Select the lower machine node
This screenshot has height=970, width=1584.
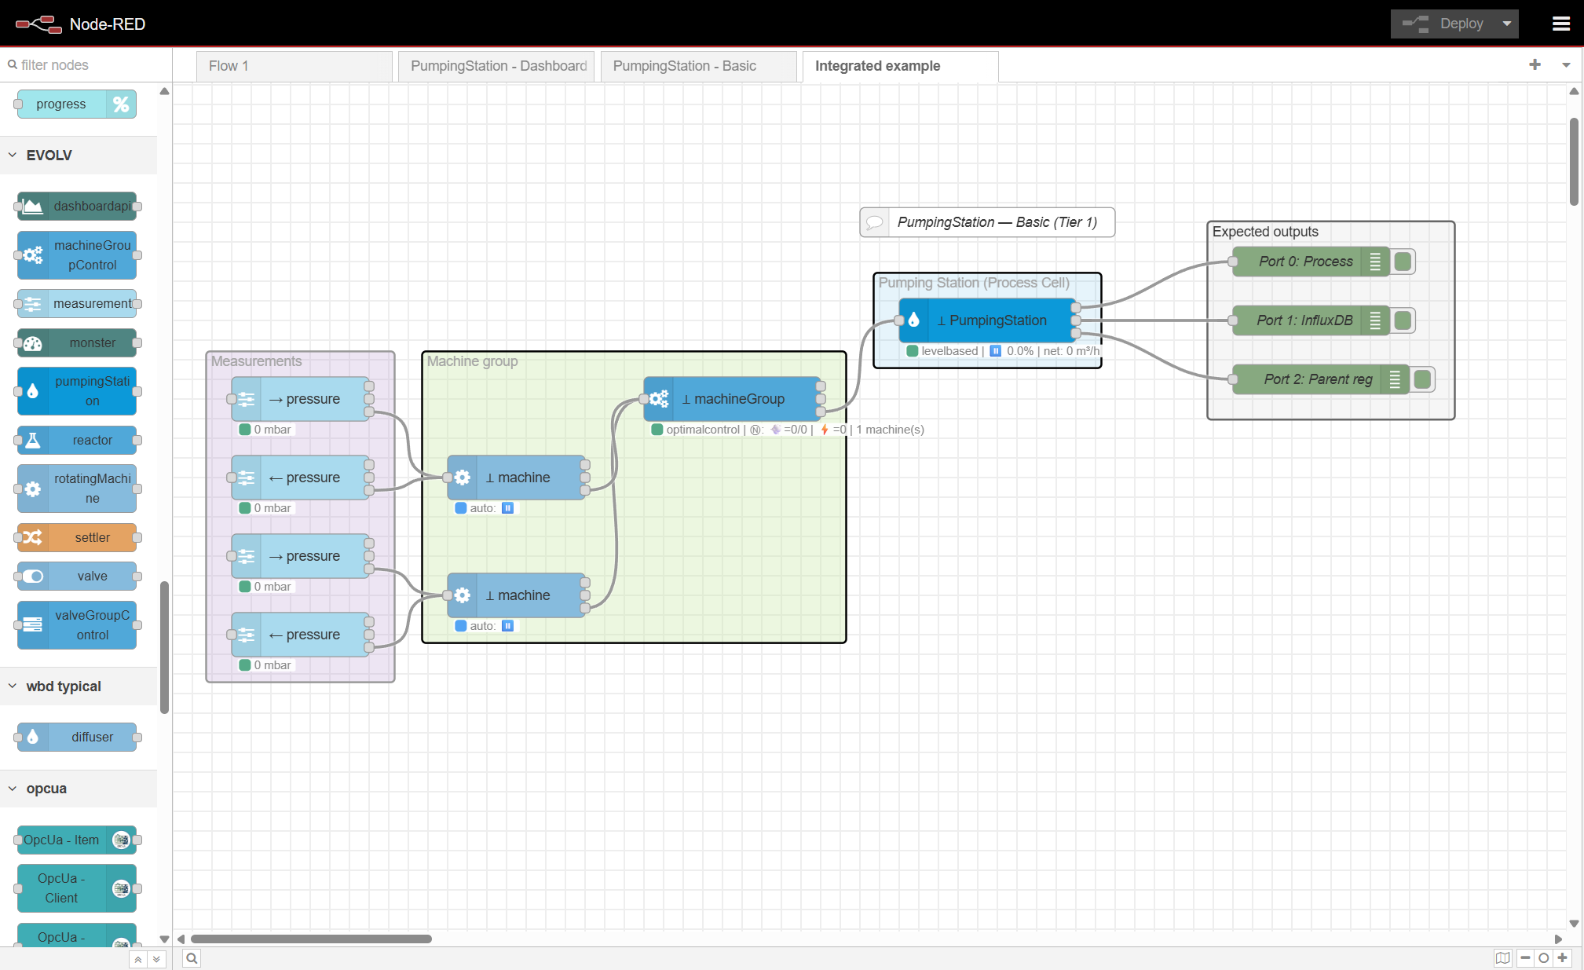click(x=516, y=595)
